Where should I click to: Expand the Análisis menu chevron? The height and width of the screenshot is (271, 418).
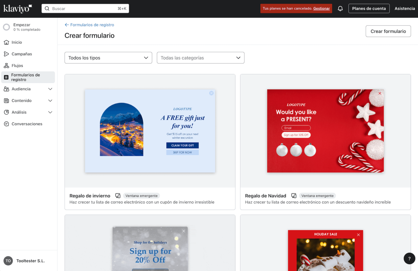(x=50, y=112)
